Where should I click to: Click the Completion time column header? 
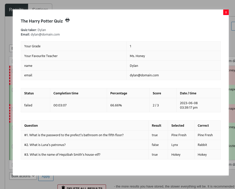[66, 93]
